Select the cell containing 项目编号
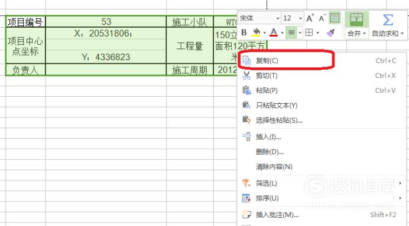Image resolution: width=409 pixels, height=226 pixels. click(25, 22)
